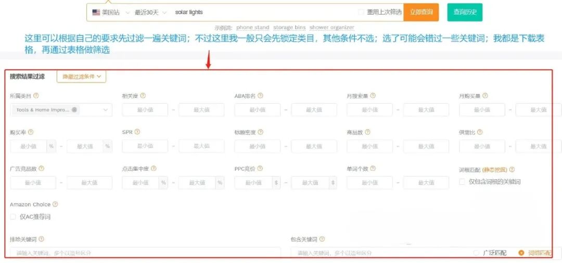Image resolution: width=562 pixels, height=263 pixels.
Task: Click help icon next to SPR
Action: tap(137, 132)
